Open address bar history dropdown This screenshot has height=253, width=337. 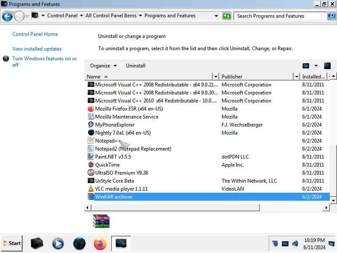click(x=216, y=16)
